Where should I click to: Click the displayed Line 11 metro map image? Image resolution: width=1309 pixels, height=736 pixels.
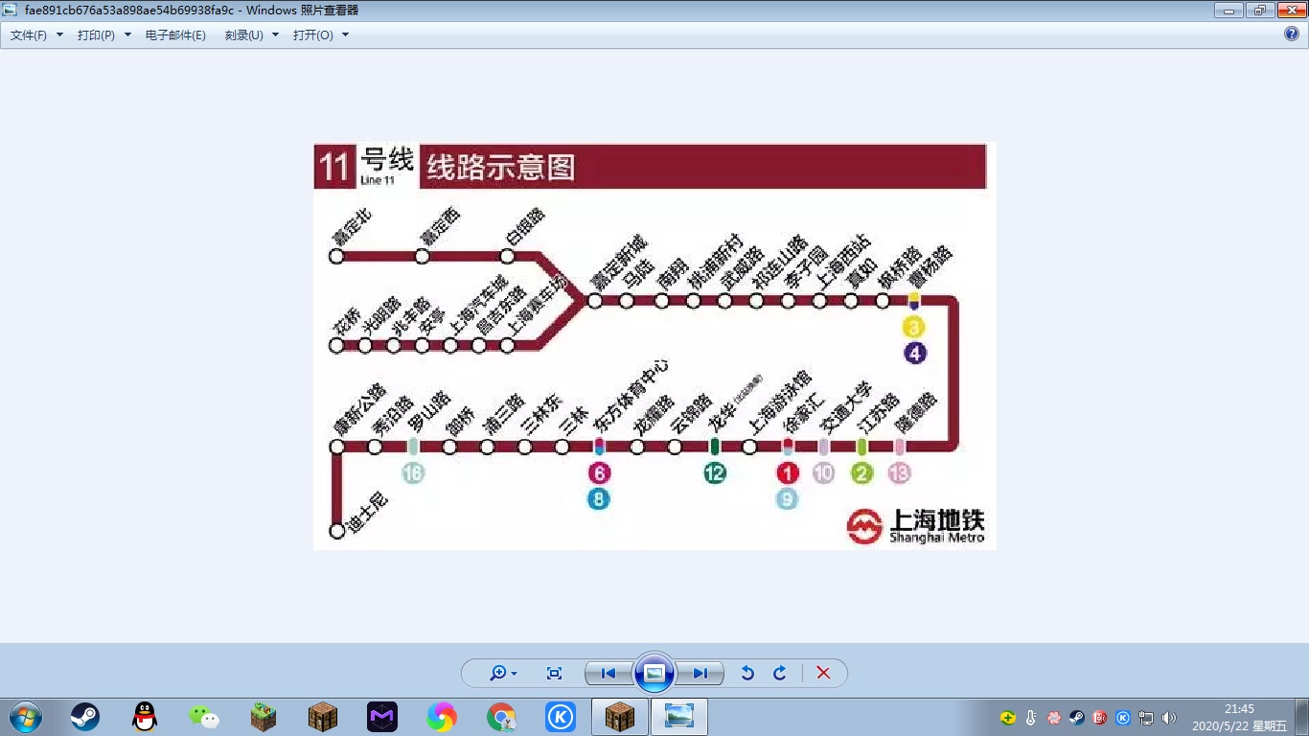click(x=654, y=346)
